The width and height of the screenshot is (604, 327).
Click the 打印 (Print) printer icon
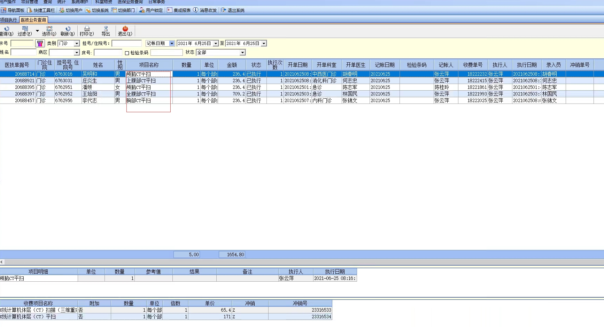87,31
